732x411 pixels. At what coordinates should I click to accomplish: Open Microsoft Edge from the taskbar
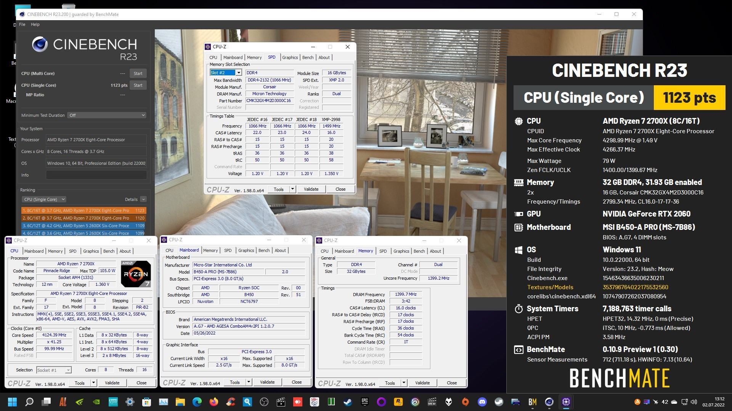coord(197,402)
